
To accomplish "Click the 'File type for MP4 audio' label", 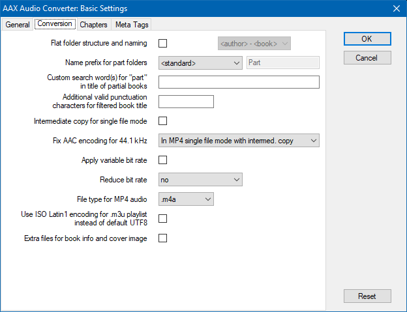I will (x=112, y=199).
